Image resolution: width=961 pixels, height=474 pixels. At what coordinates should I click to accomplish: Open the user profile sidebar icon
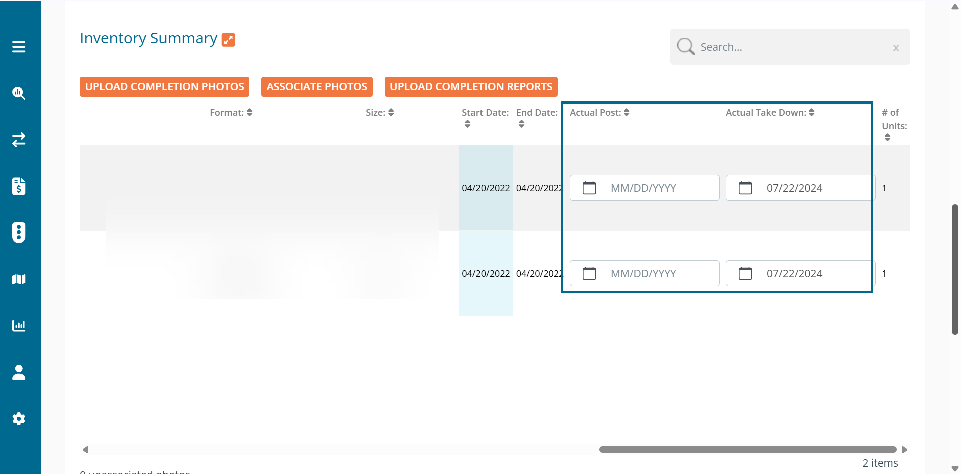tap(19, 372)
